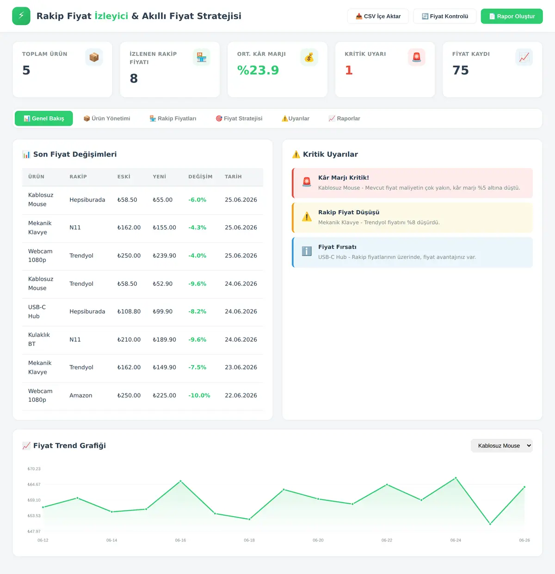Click the siren icon in Kritik Uyarı card
The width and height of the screenshot is (555, 574).
(x=417, y=57)
